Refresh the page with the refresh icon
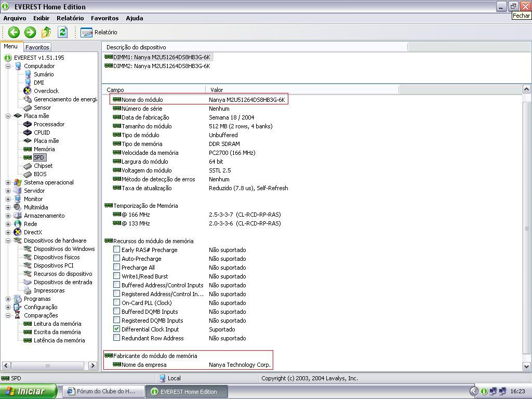The image size is (532, 399). tap(62, 32)
